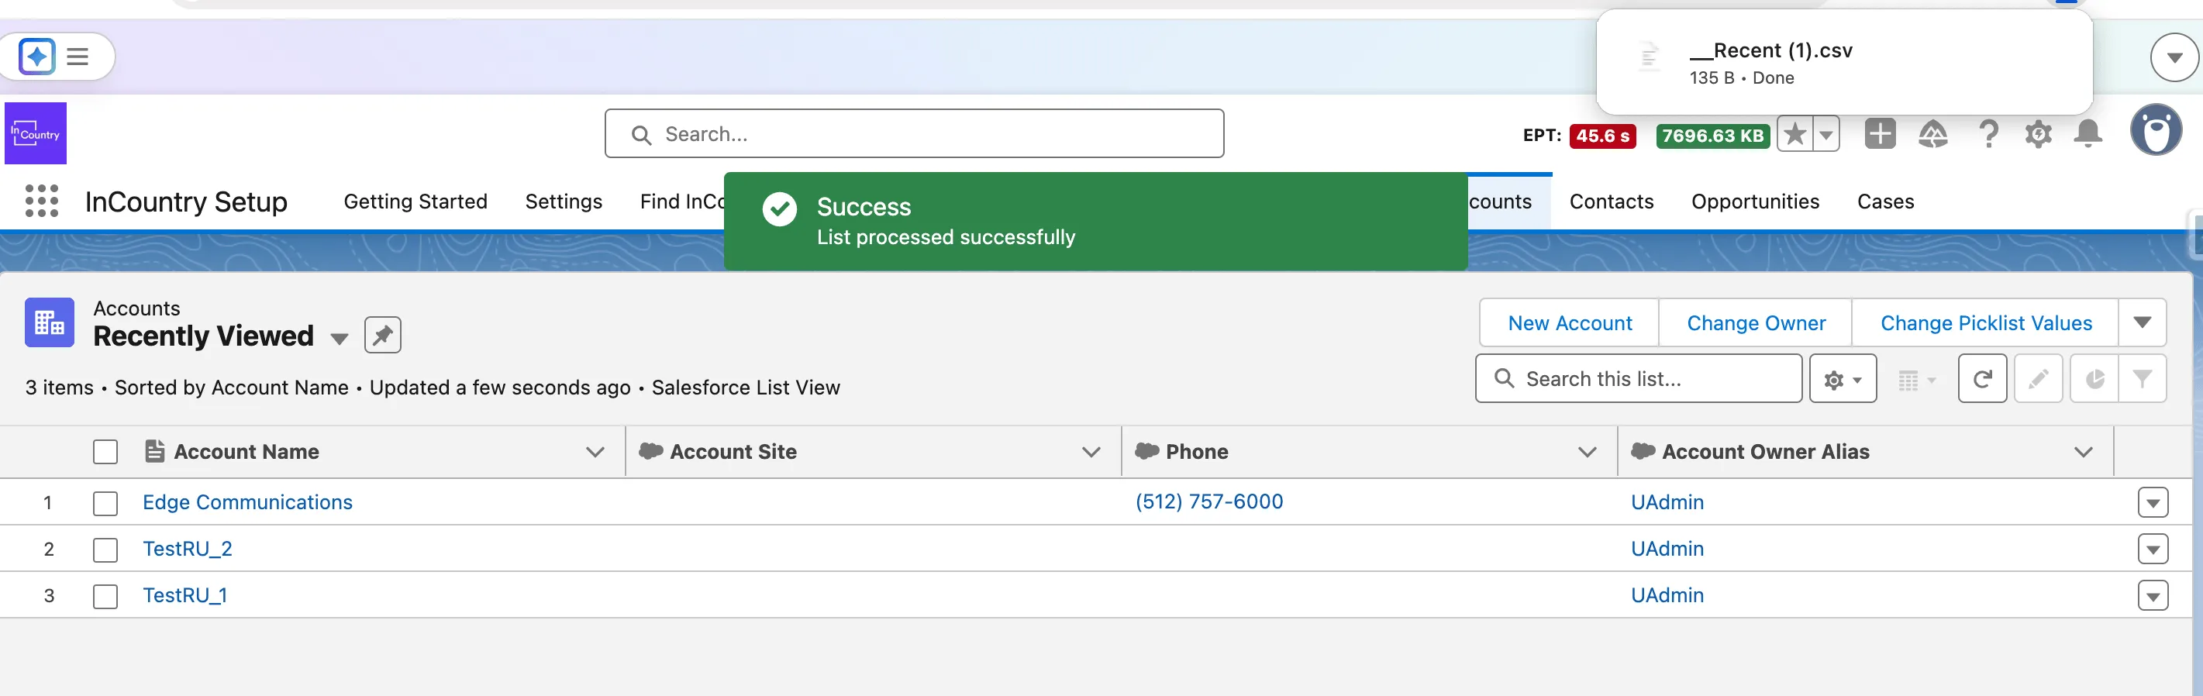Viewport: 2203px width, 696px height.
Task: Go to the Opportunities tab
Action: click(1754, 202)
